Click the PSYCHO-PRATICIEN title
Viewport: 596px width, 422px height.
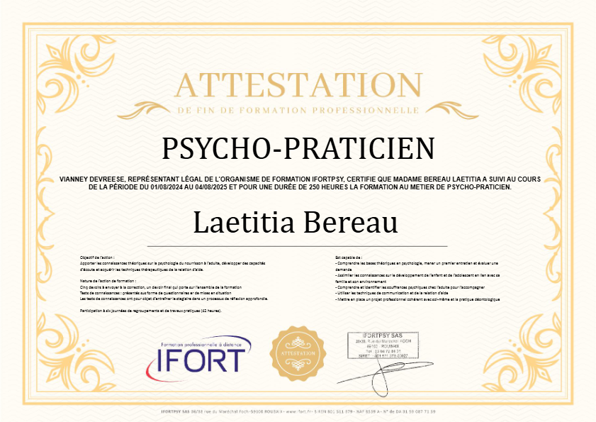(298, 148)
